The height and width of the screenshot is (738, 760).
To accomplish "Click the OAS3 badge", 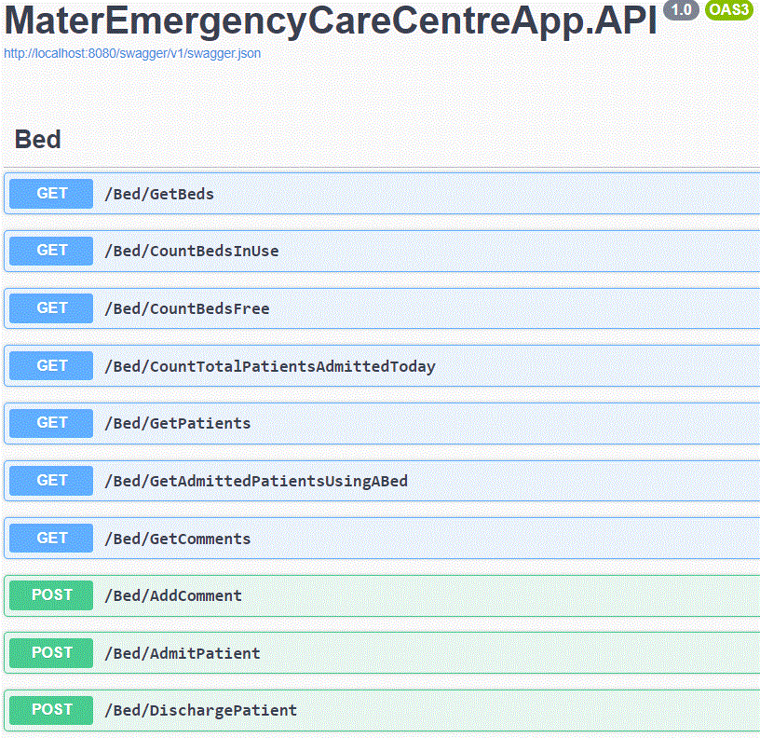I will coord(728,10).
